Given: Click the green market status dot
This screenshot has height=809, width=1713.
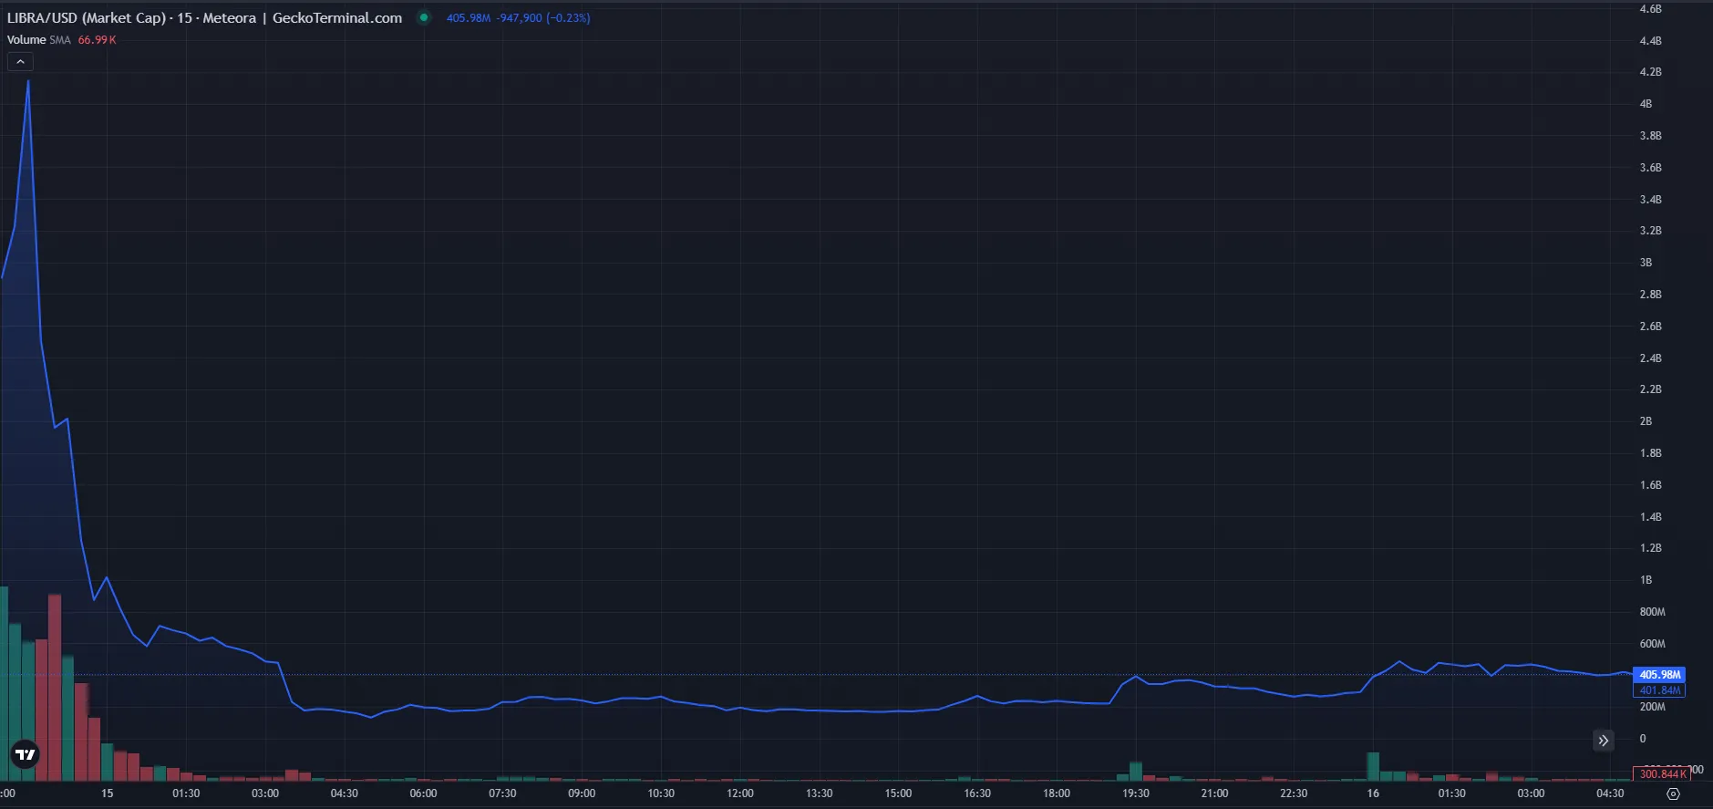Looking at the screenshot, I should coord(424,17).
